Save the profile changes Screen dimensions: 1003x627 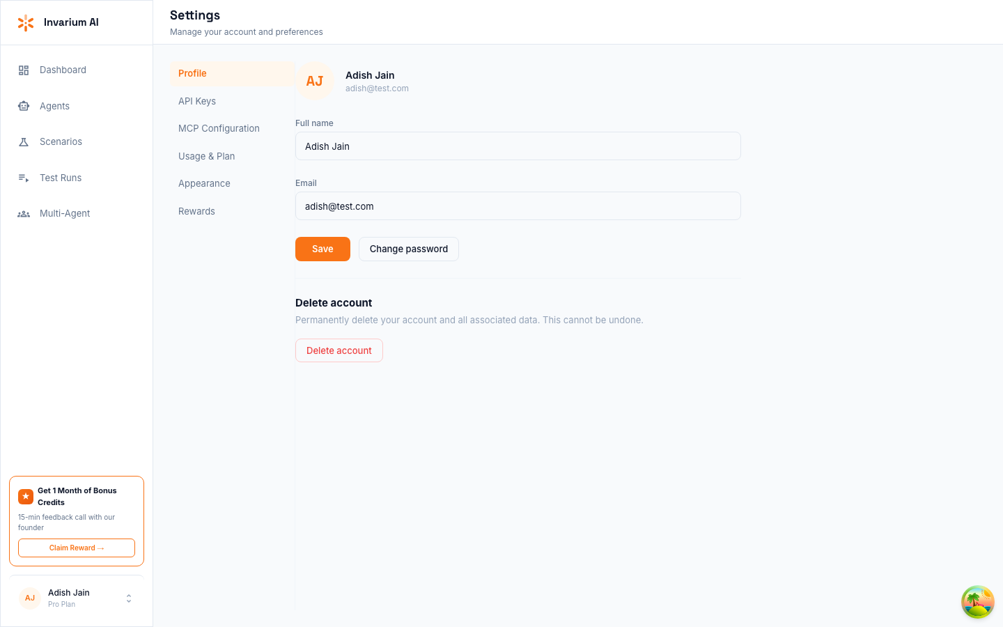click(x=322, y=249)
